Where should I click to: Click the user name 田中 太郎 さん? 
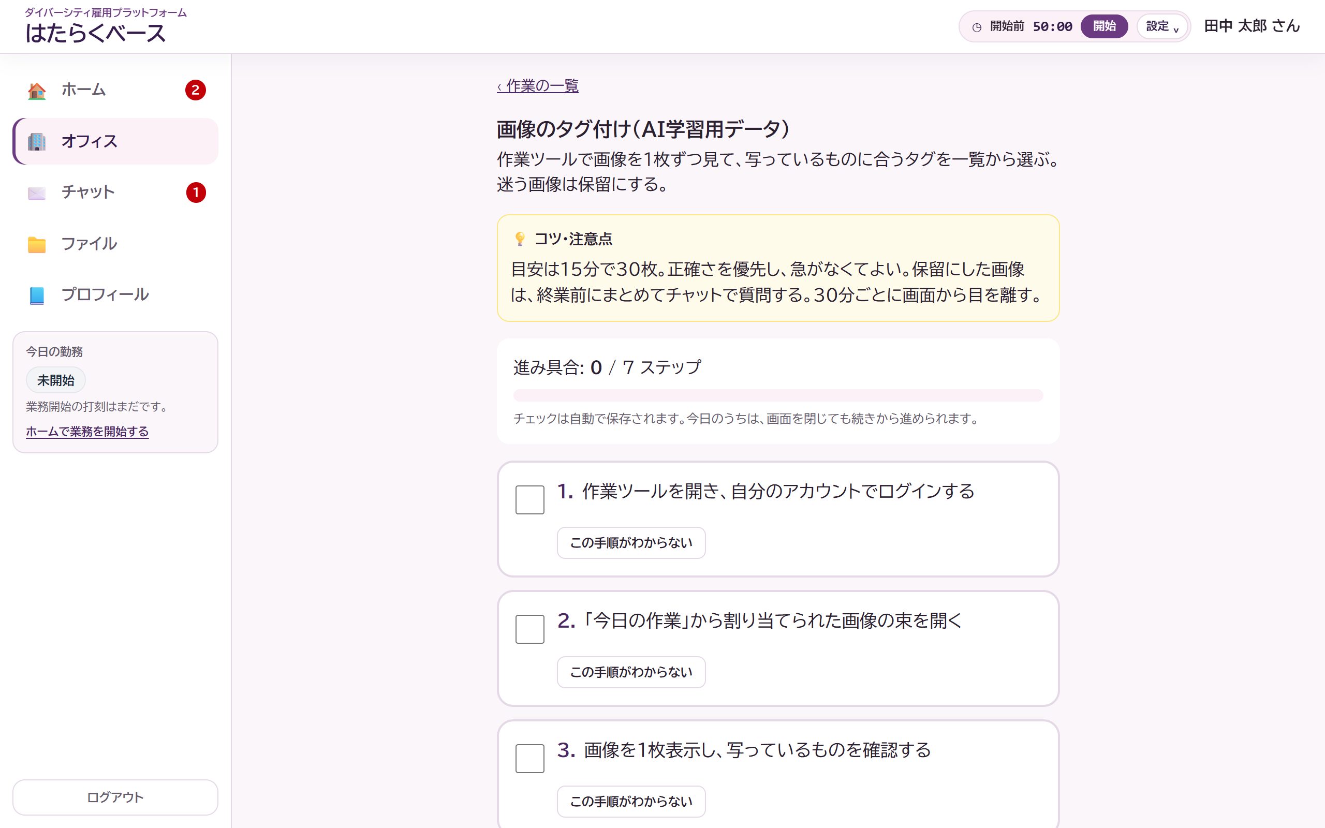[1252, 26]
